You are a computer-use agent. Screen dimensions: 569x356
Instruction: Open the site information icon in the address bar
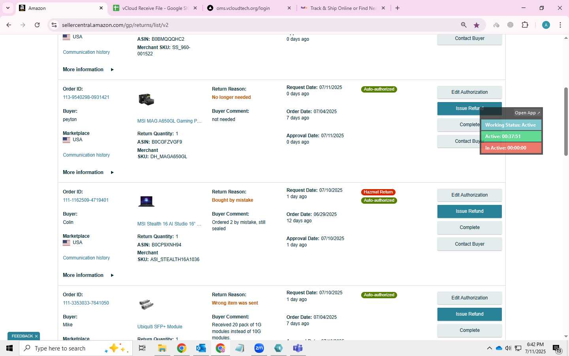(54, 25)
